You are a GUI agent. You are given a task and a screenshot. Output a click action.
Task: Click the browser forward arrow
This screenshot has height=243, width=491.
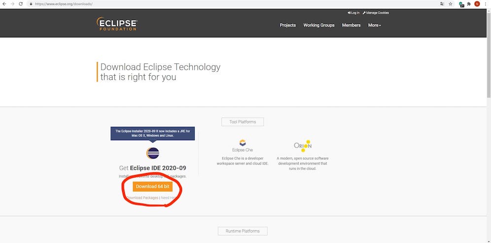[x=12, y=4]
